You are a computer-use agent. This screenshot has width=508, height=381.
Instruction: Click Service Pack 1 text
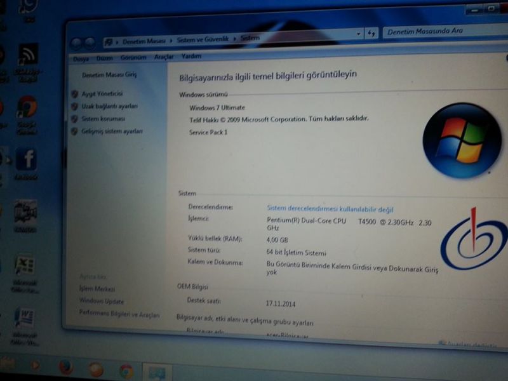(x=208, y=132)
